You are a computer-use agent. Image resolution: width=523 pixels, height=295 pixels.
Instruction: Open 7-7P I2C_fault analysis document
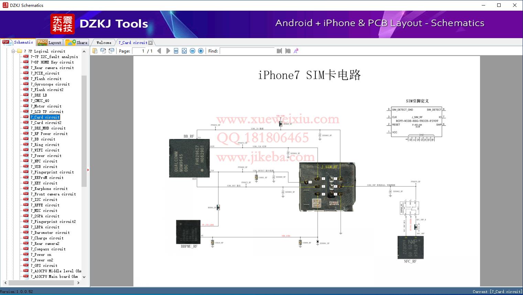pos(54,57)
